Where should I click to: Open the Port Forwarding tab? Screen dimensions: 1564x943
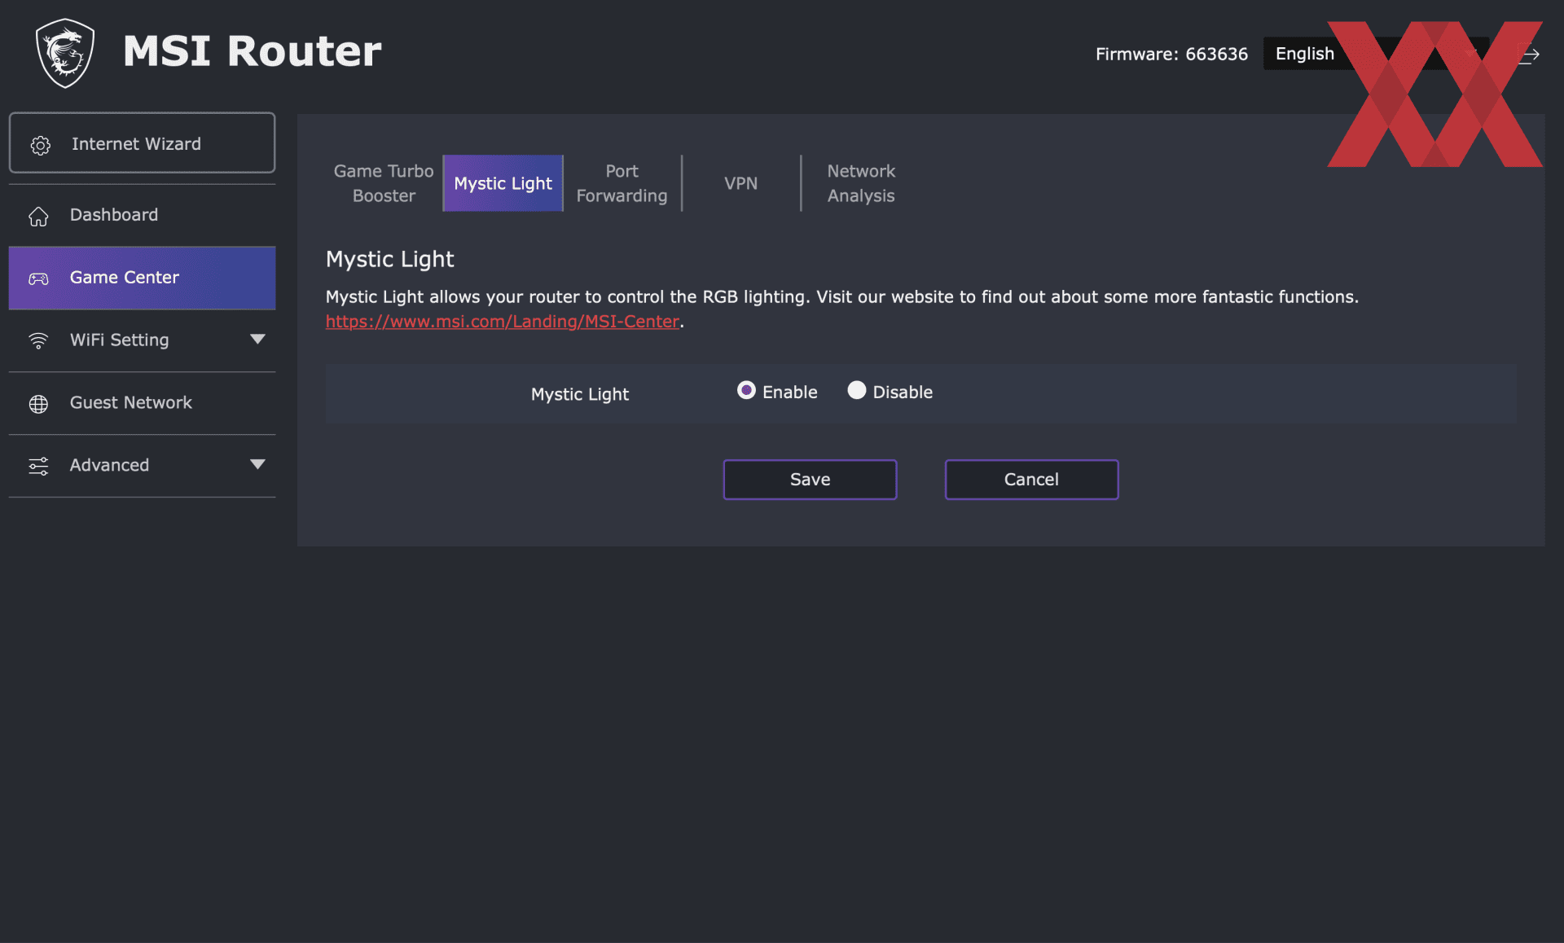point(622,183)
